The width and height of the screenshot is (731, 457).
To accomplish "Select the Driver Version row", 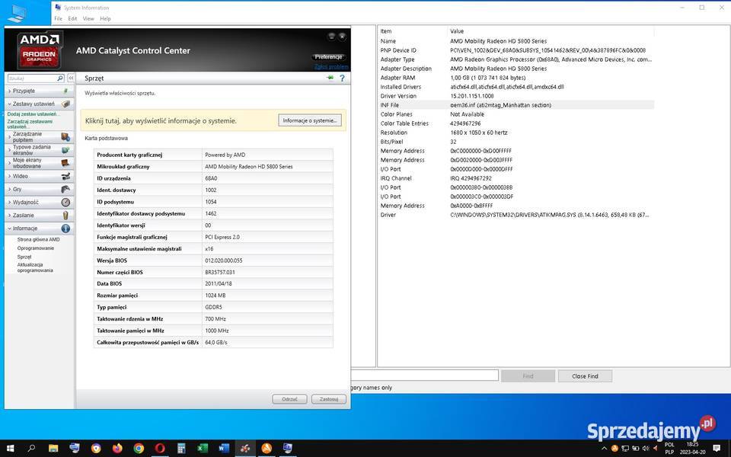I will point(516,96).
